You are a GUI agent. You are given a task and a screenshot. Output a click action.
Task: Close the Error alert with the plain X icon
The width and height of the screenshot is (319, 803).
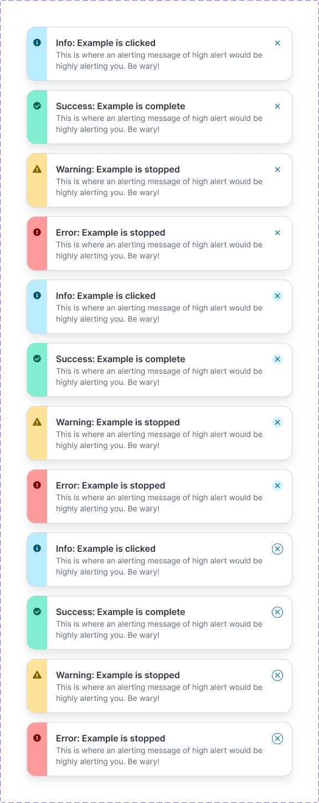(277, 232)
